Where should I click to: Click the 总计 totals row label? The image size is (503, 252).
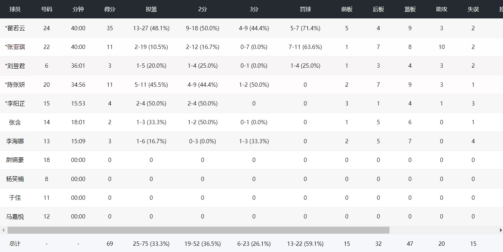(x=15, y=244)
